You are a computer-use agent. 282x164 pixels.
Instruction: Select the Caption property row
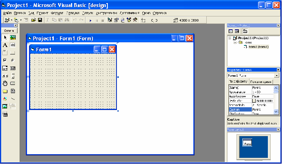251,110
